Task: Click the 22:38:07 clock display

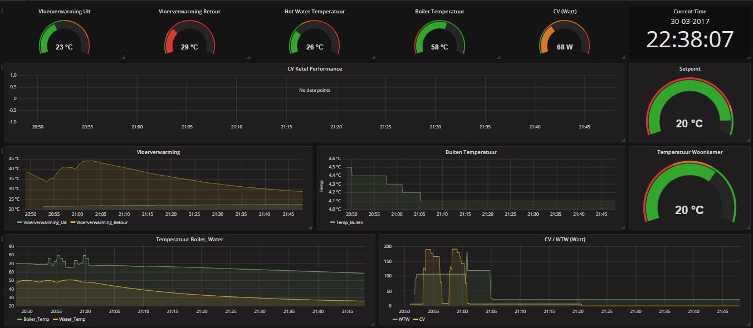Action: point(690,40)
